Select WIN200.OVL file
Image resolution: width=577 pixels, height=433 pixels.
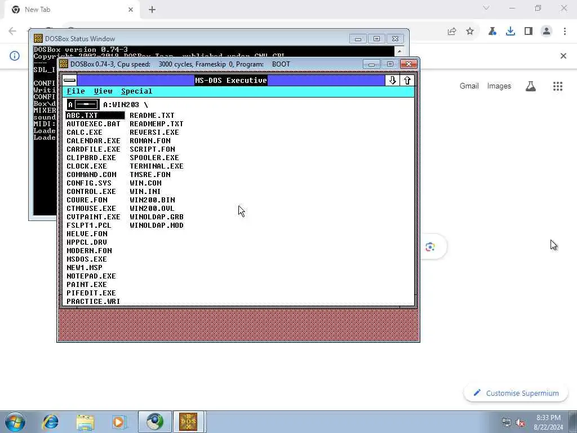pos(152,209)
